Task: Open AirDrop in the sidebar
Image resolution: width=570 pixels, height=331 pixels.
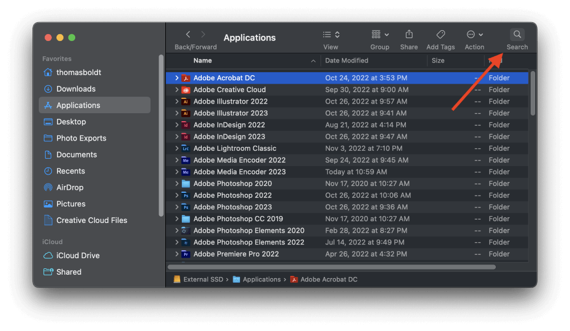Action: point(95,188)
